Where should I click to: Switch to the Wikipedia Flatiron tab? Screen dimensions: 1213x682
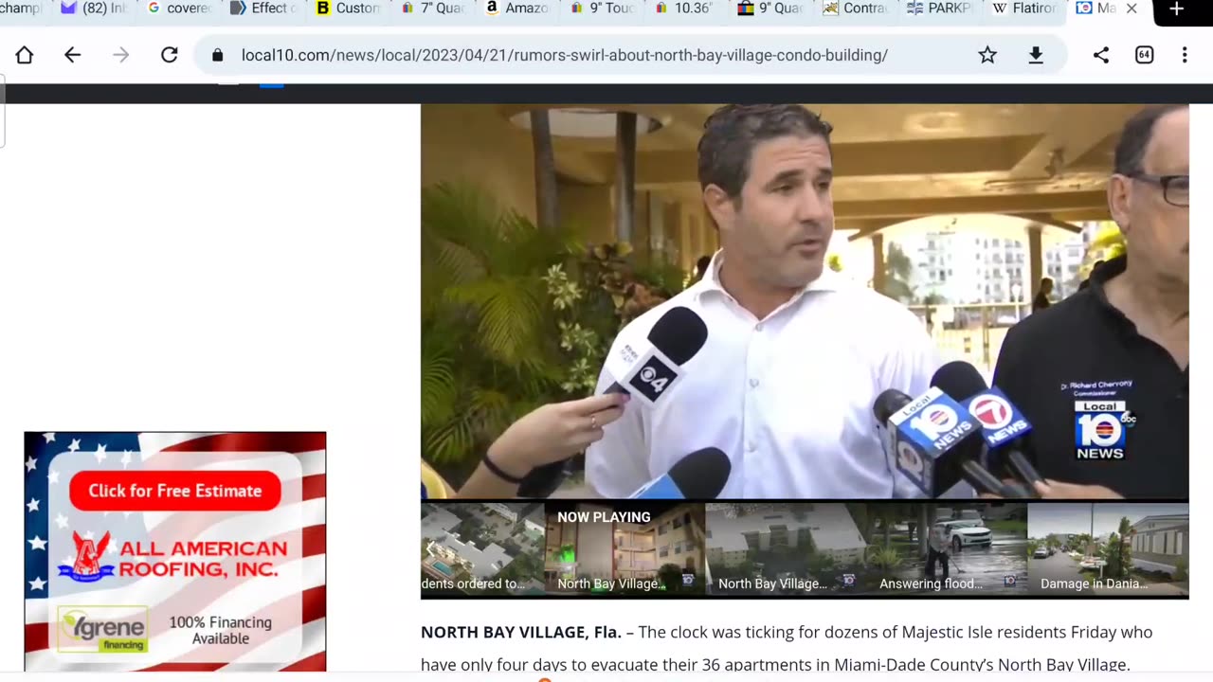pyautogui.click(x=1024, y=9)
